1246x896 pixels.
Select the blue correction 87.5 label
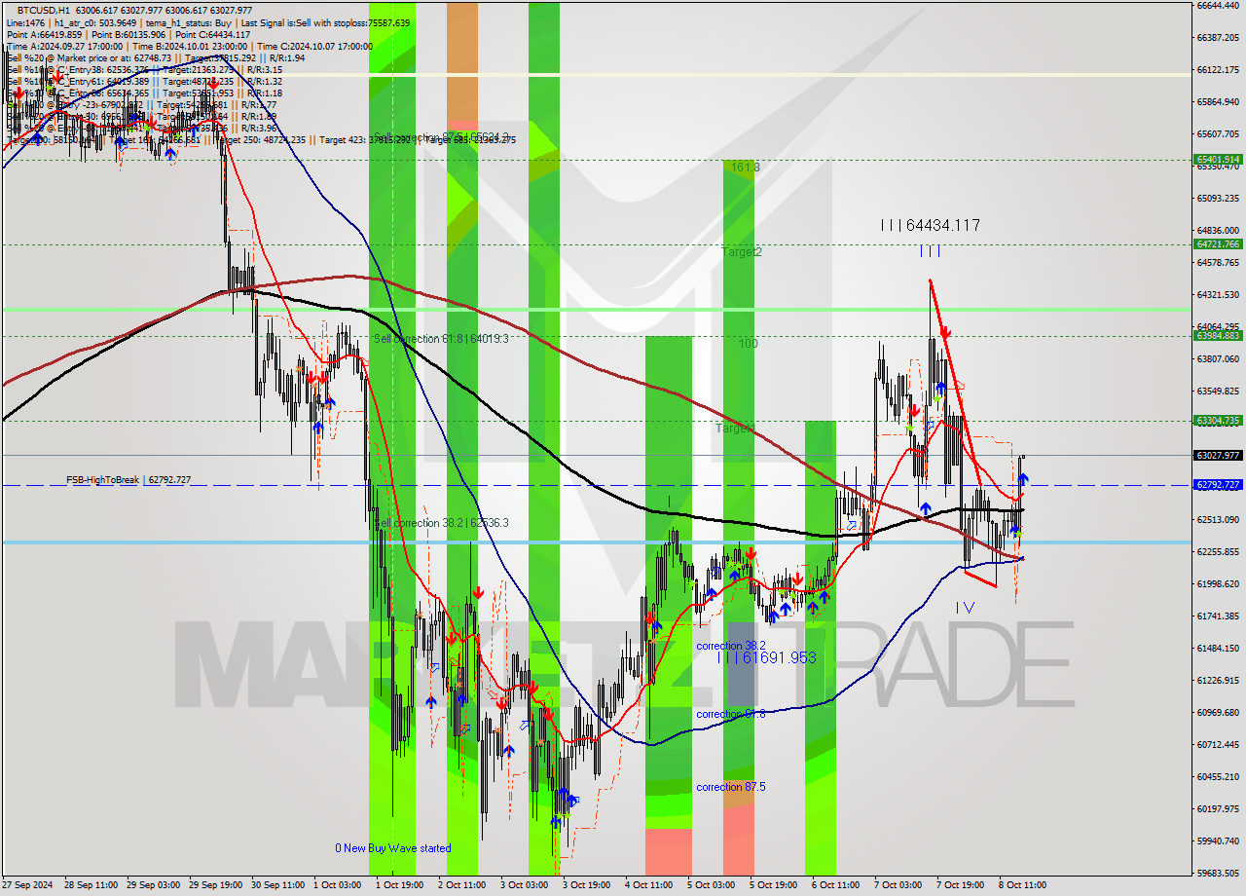point(731,787)
